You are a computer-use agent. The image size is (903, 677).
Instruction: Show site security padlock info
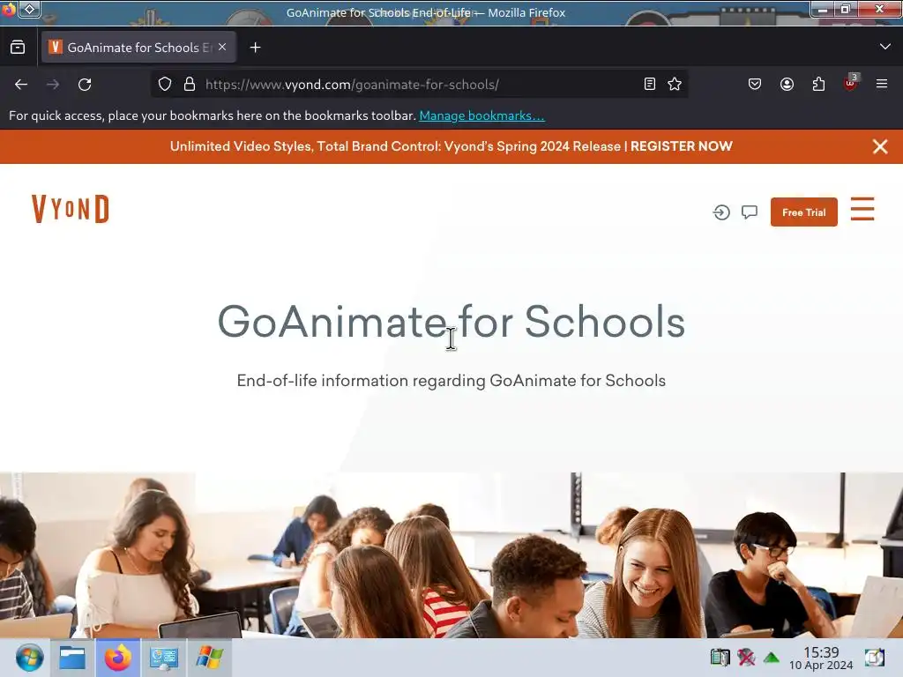click(190, 84)
